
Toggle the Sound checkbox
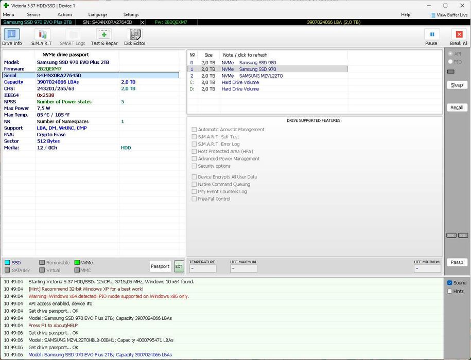pos(450,283)
